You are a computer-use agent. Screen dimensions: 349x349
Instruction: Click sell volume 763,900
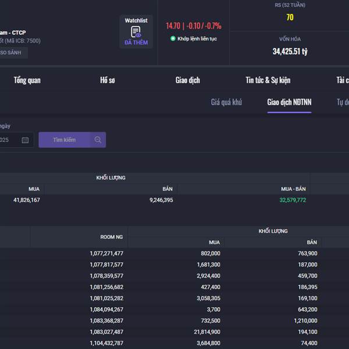point(308,254)
